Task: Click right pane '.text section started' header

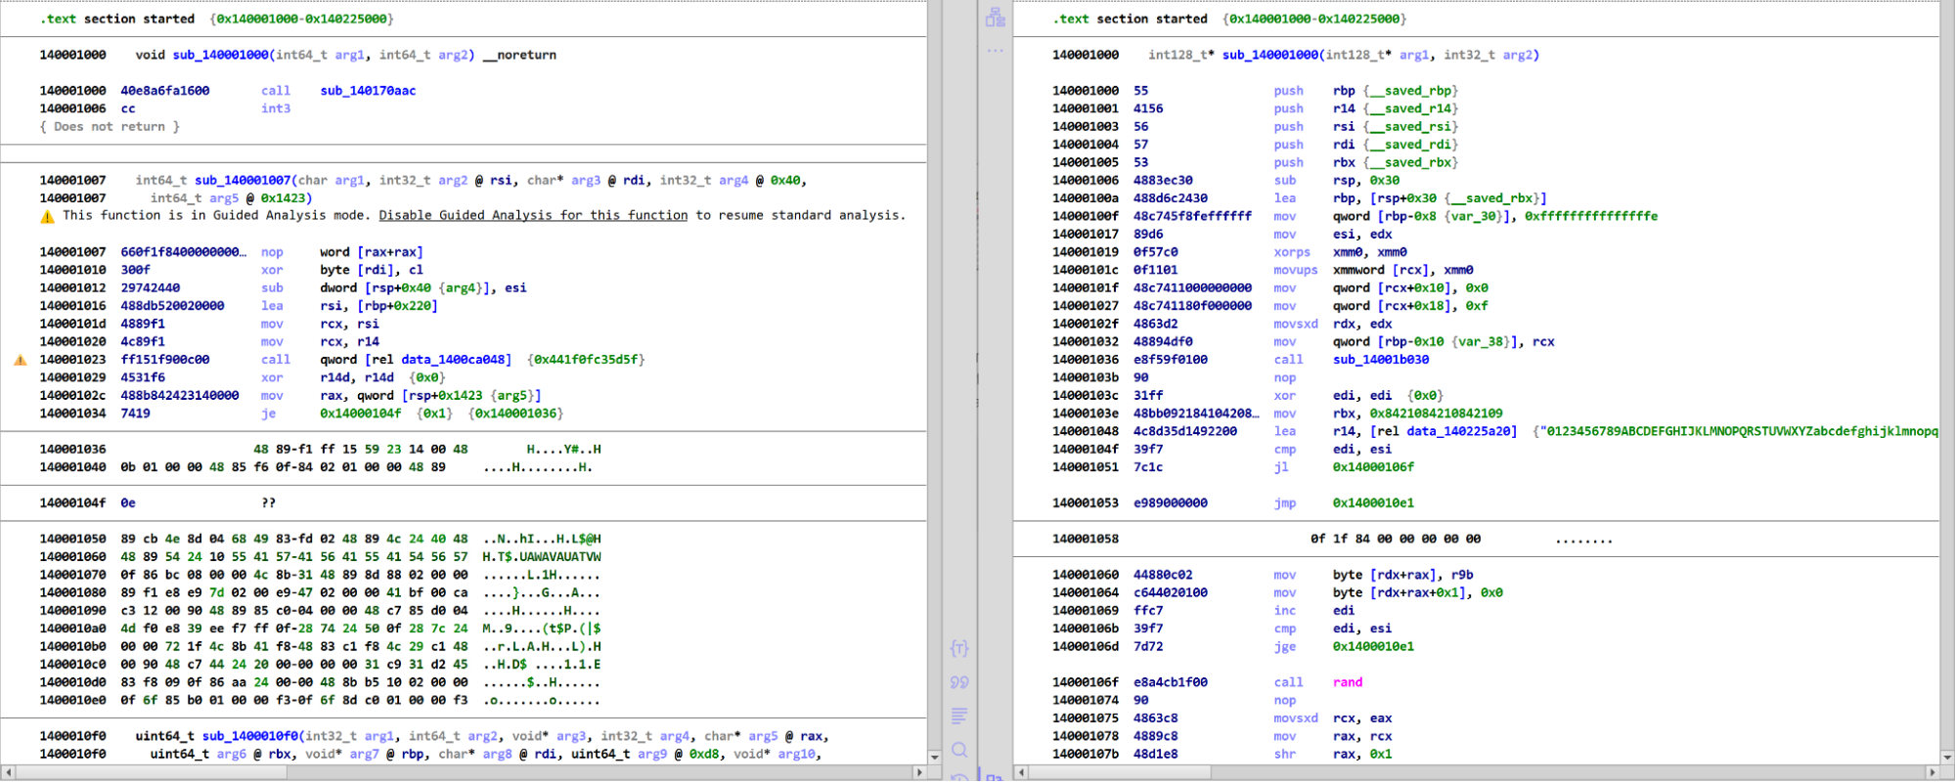Action: click(x=1130, y=19)
